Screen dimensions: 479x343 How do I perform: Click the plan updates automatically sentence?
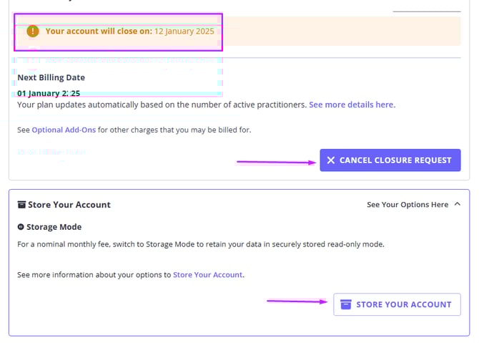coord(162,105)
